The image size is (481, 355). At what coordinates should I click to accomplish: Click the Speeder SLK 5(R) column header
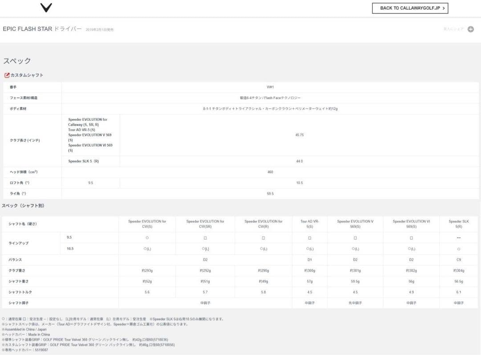click(459, 224)
